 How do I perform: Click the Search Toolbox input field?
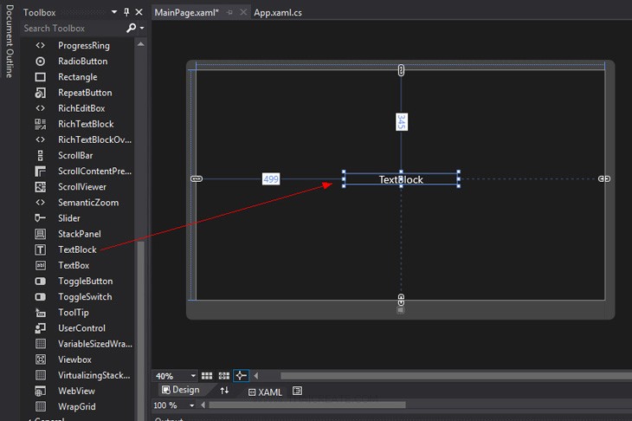point(72,29)
